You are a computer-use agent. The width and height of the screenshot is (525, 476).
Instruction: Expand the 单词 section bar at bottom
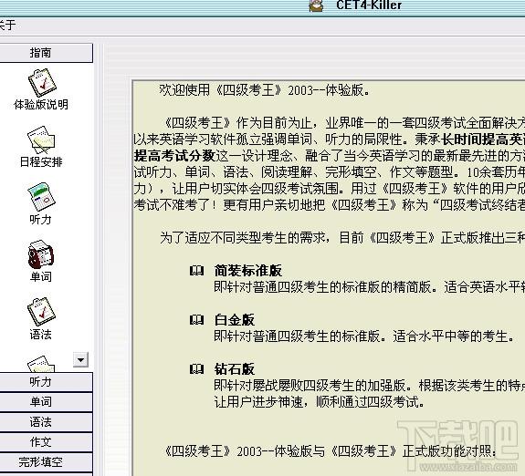click(x=47, y=402)
